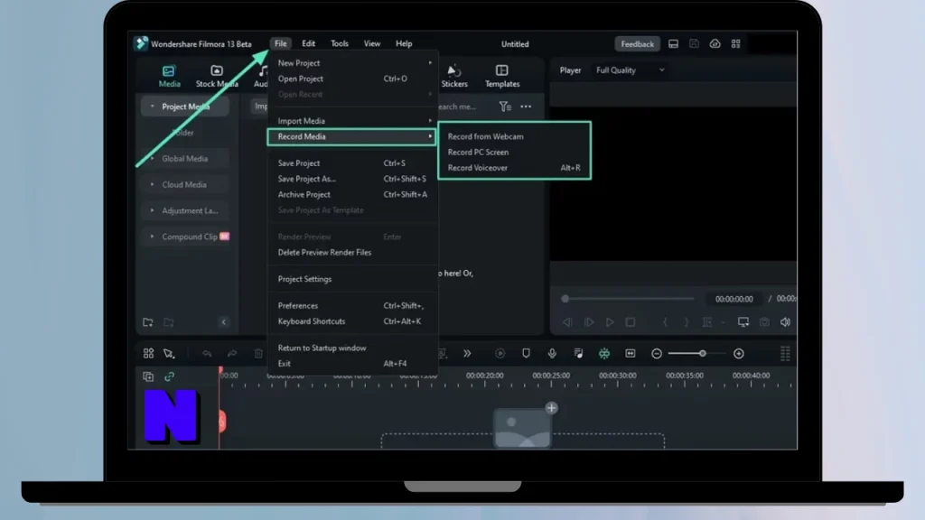Expand the Record Media submenu
The image size is (925, 520).
click(352, 137)
